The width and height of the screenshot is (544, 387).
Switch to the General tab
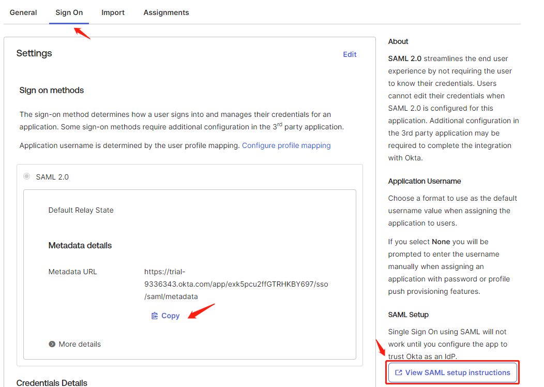pyautogui.click(x=23, y=12)
